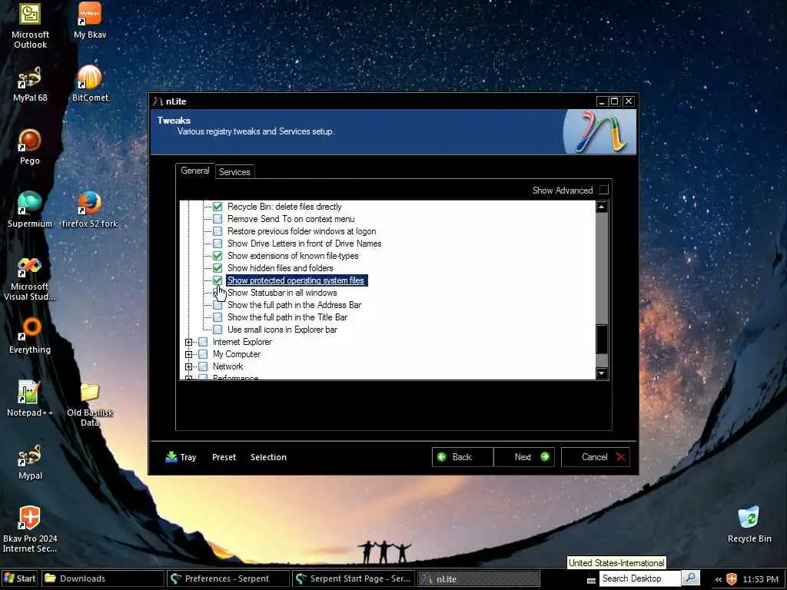The height and width of the screenshot is (590, 787).
Task: Check Show Drive Letters in front of Drive Names
Action: tap(218, 244)
